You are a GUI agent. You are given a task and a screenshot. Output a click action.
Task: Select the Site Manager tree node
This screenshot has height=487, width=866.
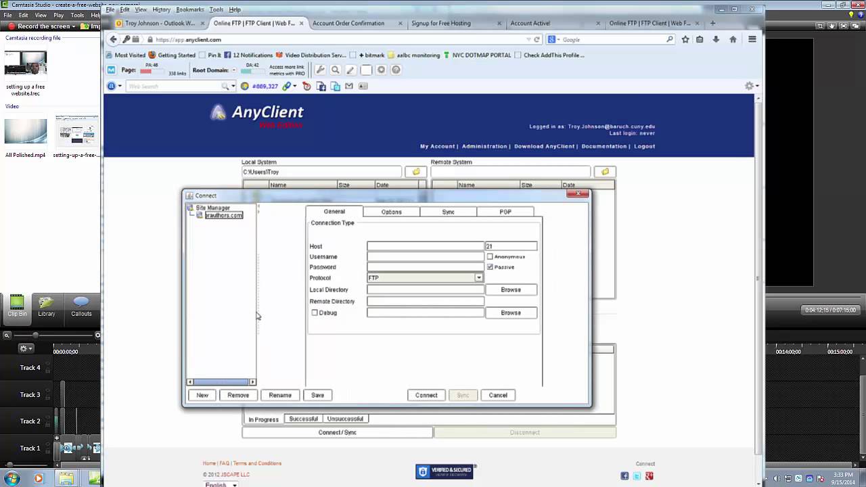click(212, 208)
